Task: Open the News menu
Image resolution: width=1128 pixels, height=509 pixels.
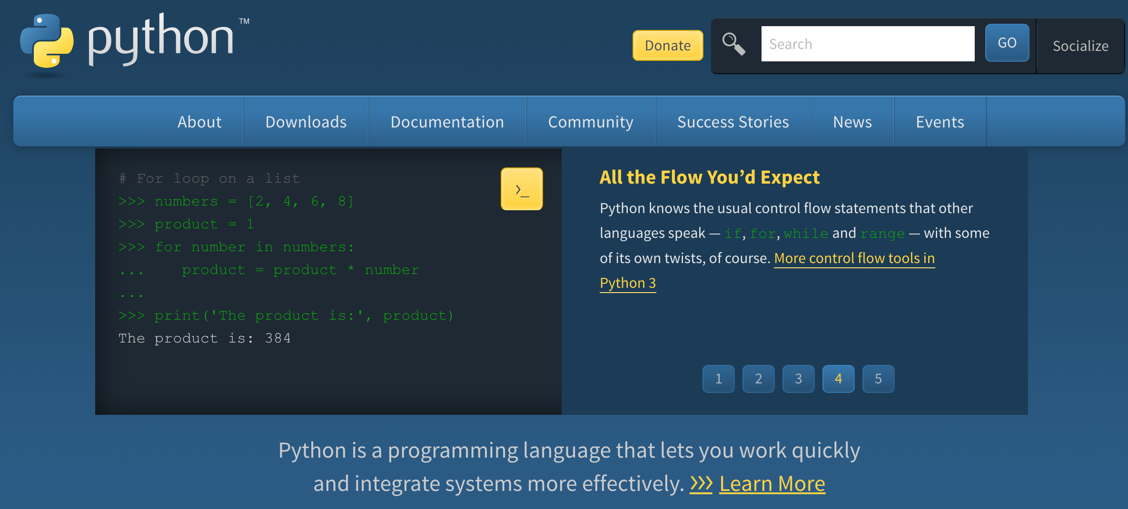Action: click(852, 122)
